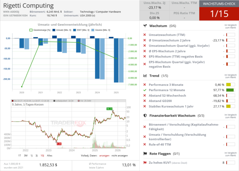Click the Abstand 52-Wochenhoch label

[167, 95]
